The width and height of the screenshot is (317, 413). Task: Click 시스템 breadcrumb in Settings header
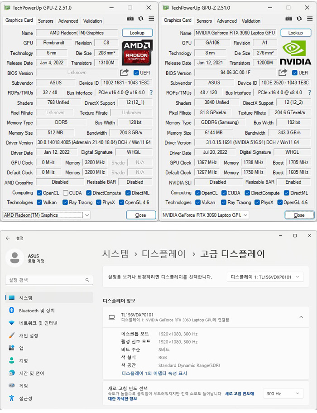115,253
